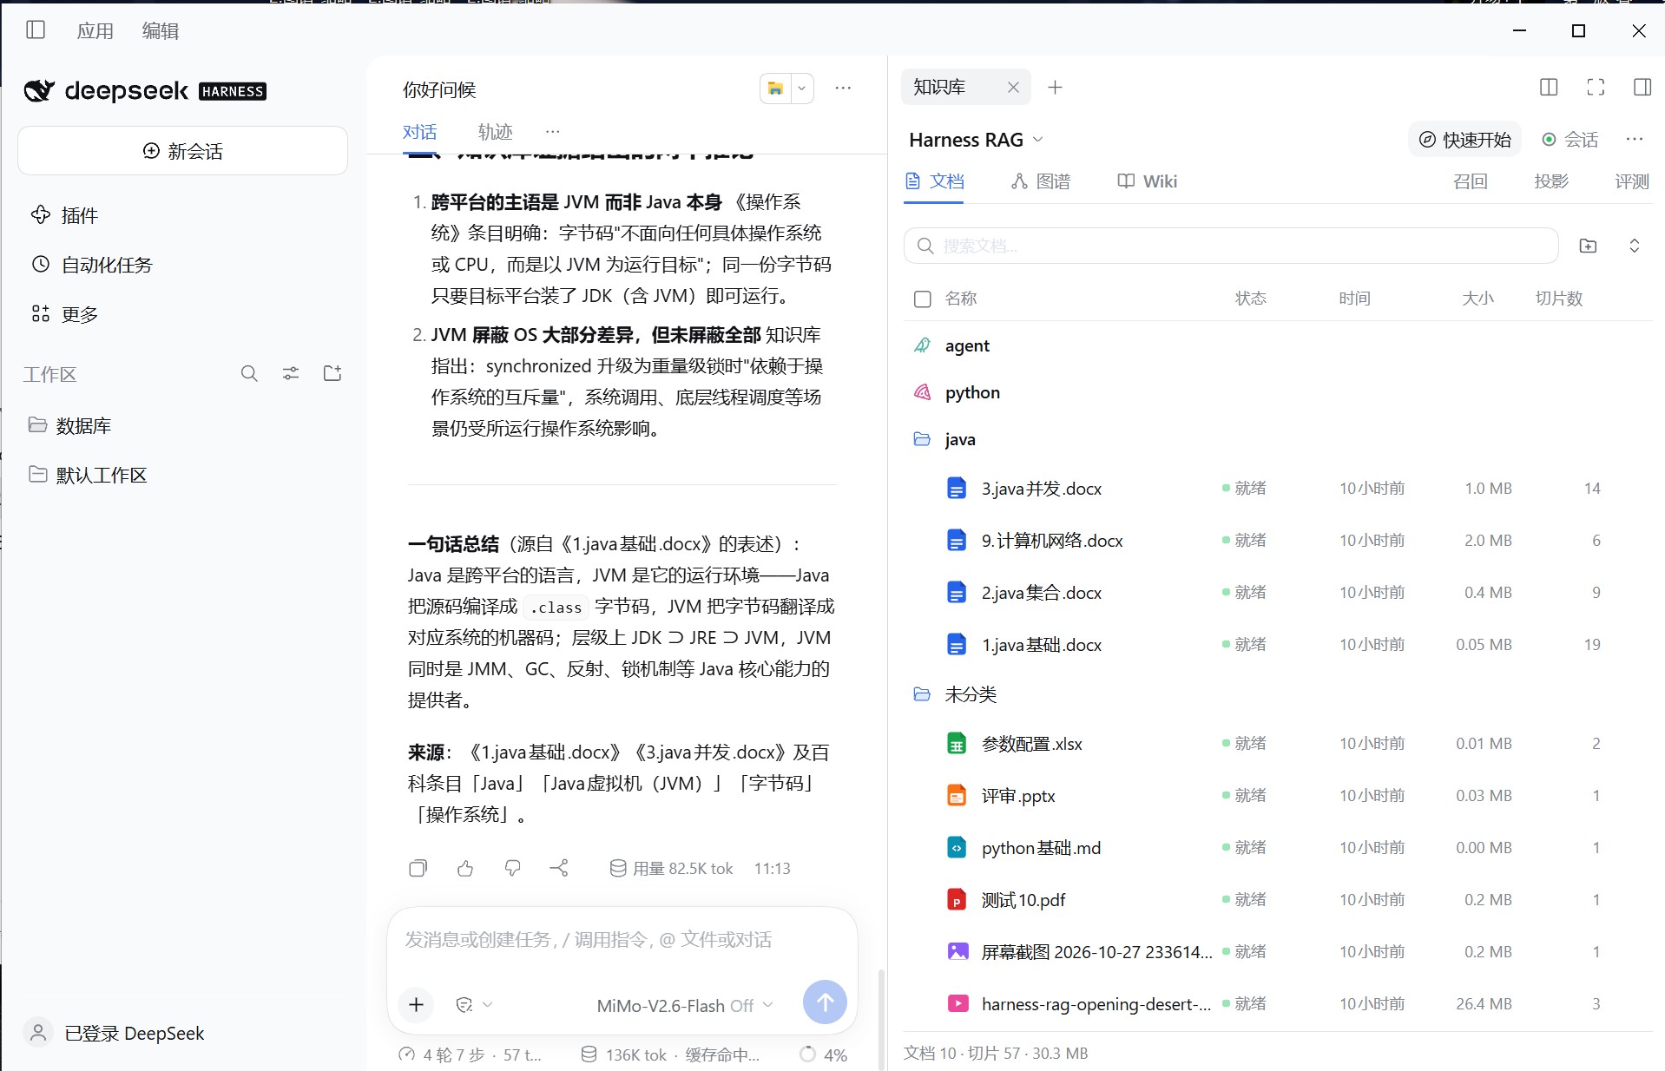1665x1071 pixels.
Task: Toggle the left sidebar panel icon
Action: point(36,30)
